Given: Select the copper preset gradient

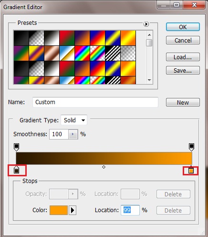Looking at the screenshot, I should point(52,53).
